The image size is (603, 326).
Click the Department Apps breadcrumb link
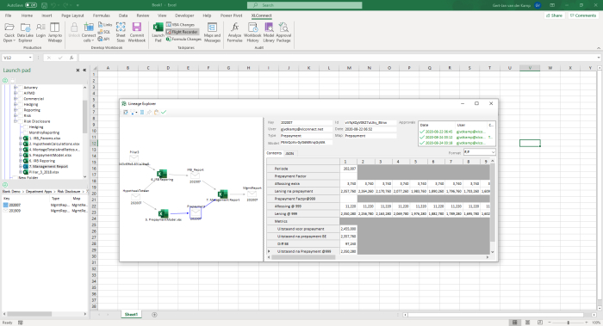(39, 191)
